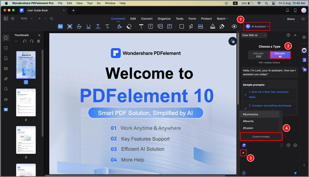Select the Highlight text tool

[x=60, y=26]
